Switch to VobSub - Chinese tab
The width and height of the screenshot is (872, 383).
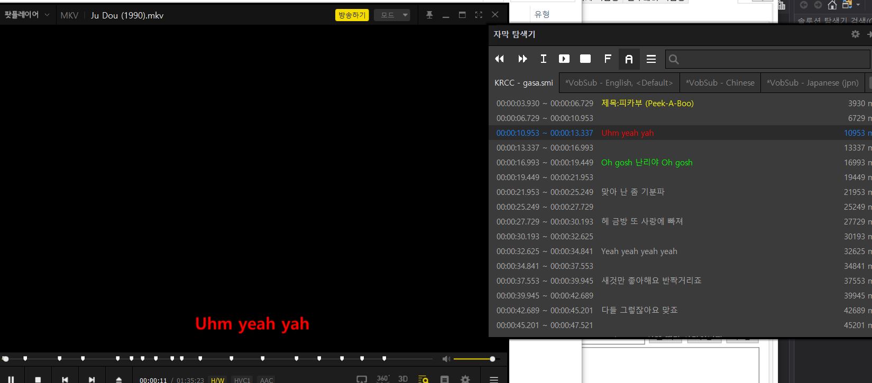pos(720,83)
